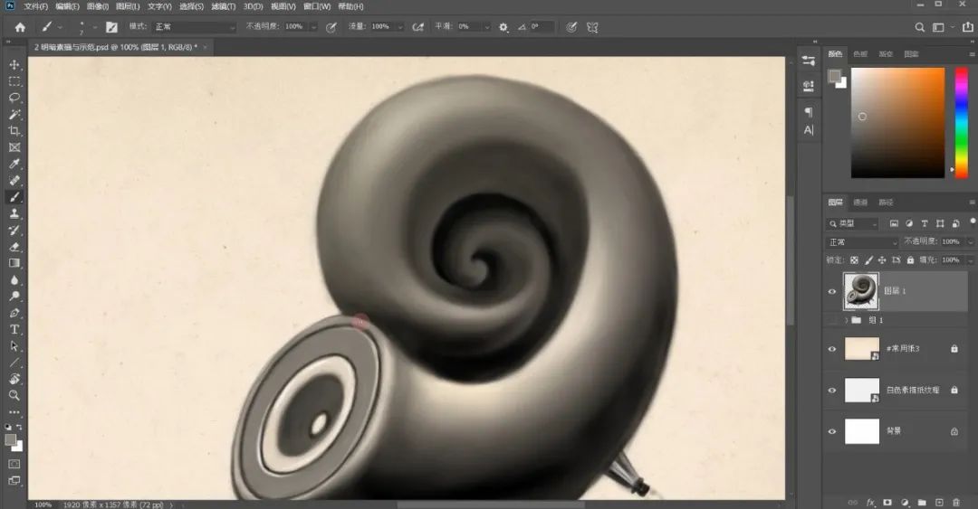Open the 滤镜(T) menu
Screen dimensions: 978x509
point(224,6)
